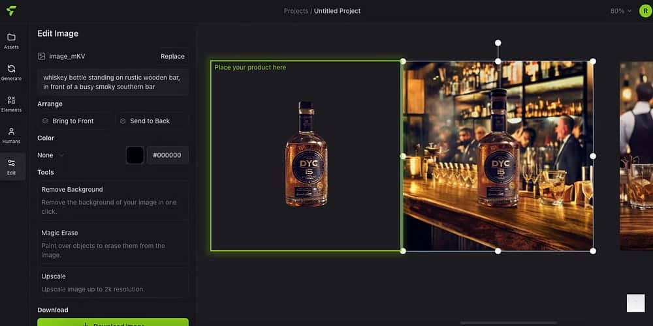Click the horizontal scrollbar at canvas bottom

click(x=509, y=323)
